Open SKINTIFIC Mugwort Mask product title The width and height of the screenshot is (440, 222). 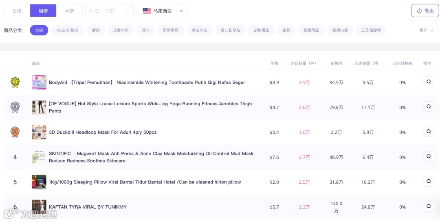click(151, 157)
